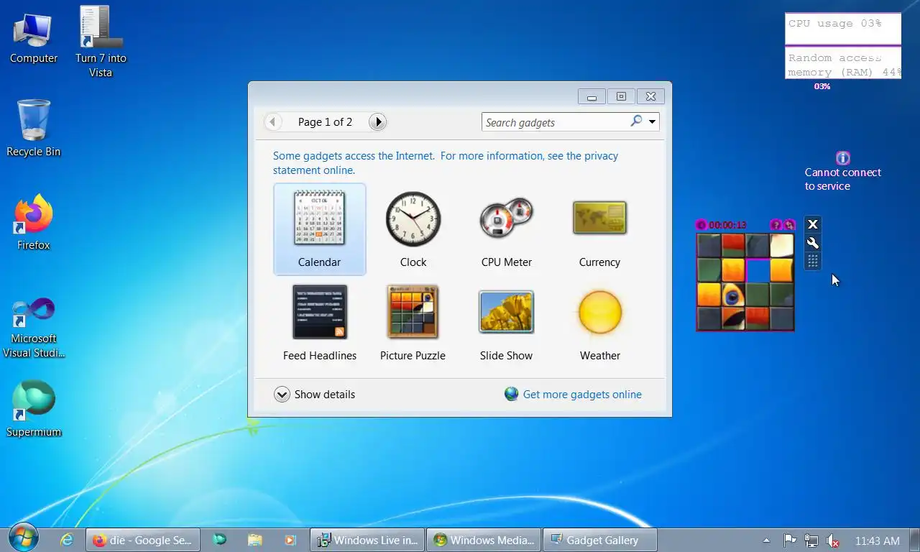Image resolution: width=920 pixels, height=552 pixels.
Task: Open Supermium from taskbar
Action: pos(220,540)
